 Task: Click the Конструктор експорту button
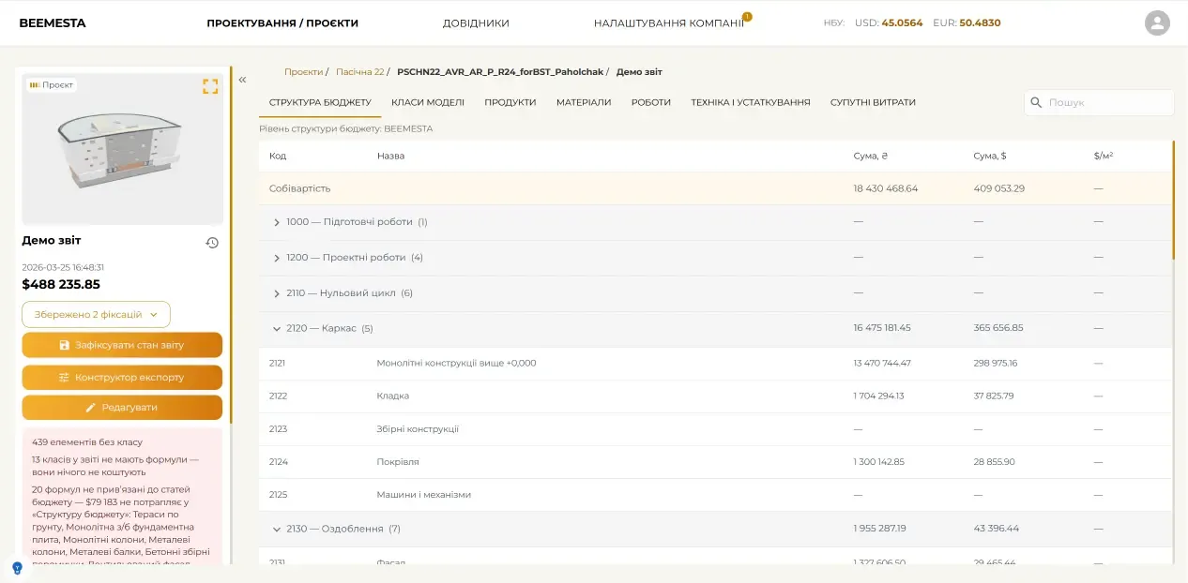pyautogui.click(x=122, y=377)
